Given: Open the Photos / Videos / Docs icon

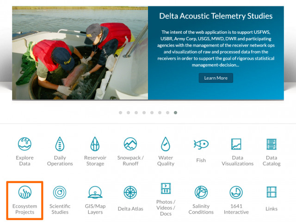Looking at the screenshot, I should point(166,188).
